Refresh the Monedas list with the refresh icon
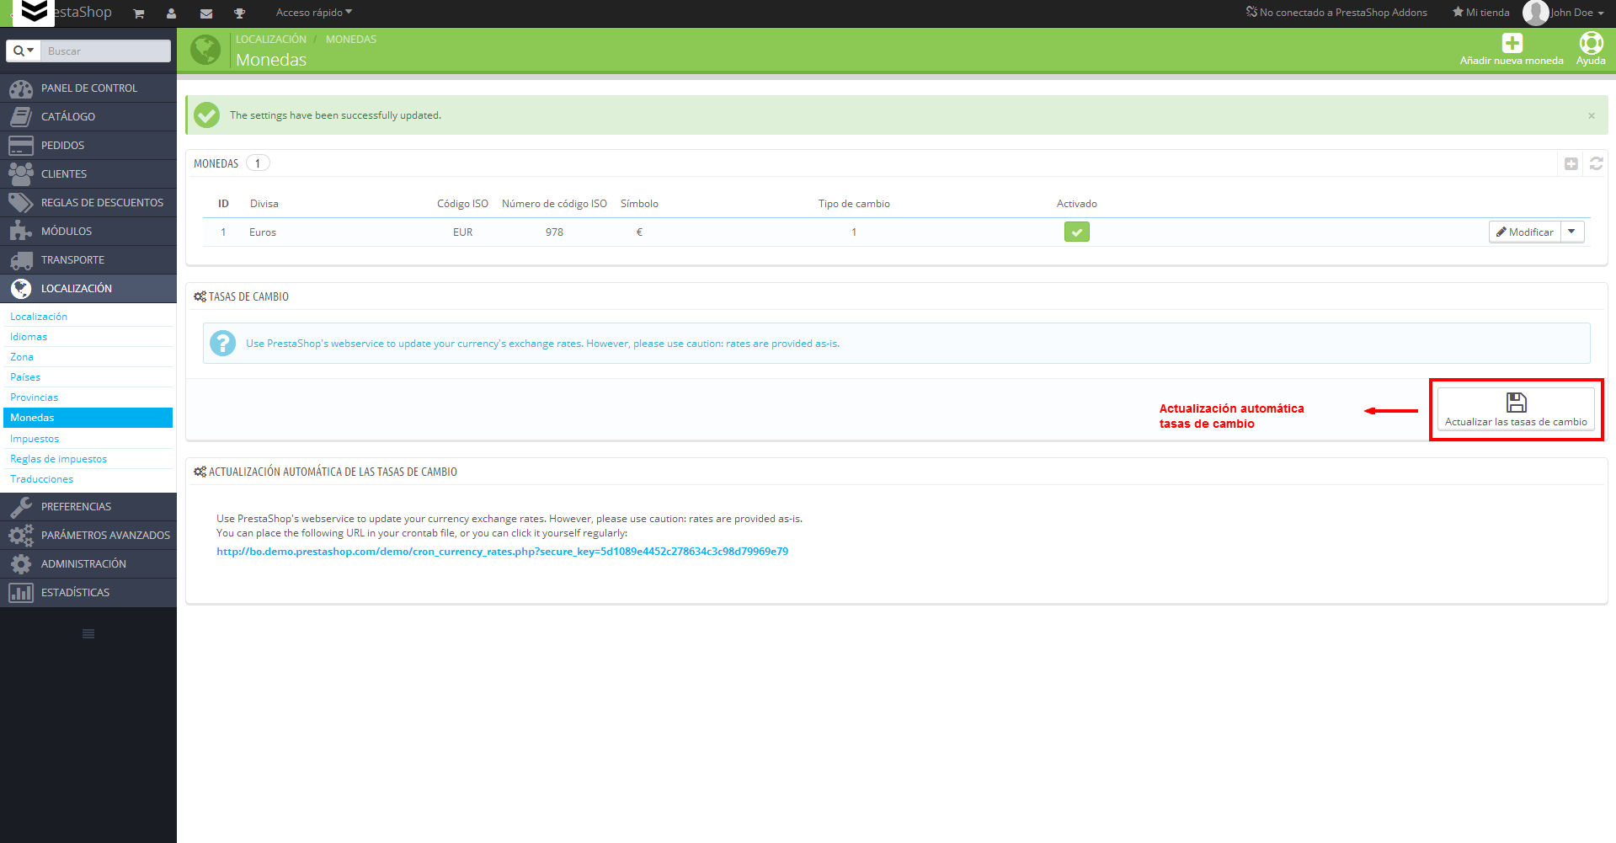 [1596, 163]
